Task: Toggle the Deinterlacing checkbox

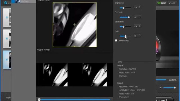Action: tap(116, 40)
